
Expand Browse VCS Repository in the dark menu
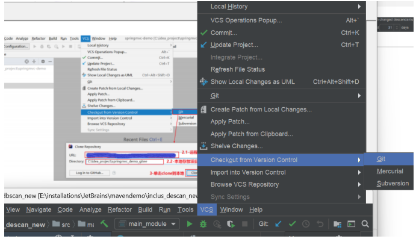click(x=359, y=184)
